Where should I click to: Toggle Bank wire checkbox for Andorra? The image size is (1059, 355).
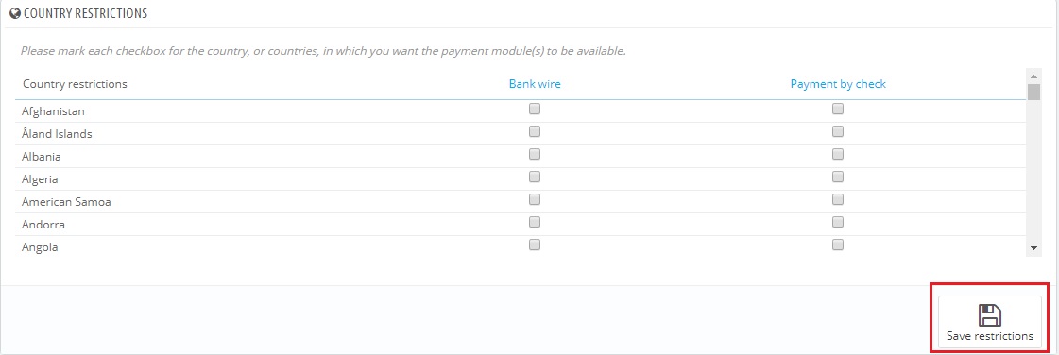pos(535,222)
